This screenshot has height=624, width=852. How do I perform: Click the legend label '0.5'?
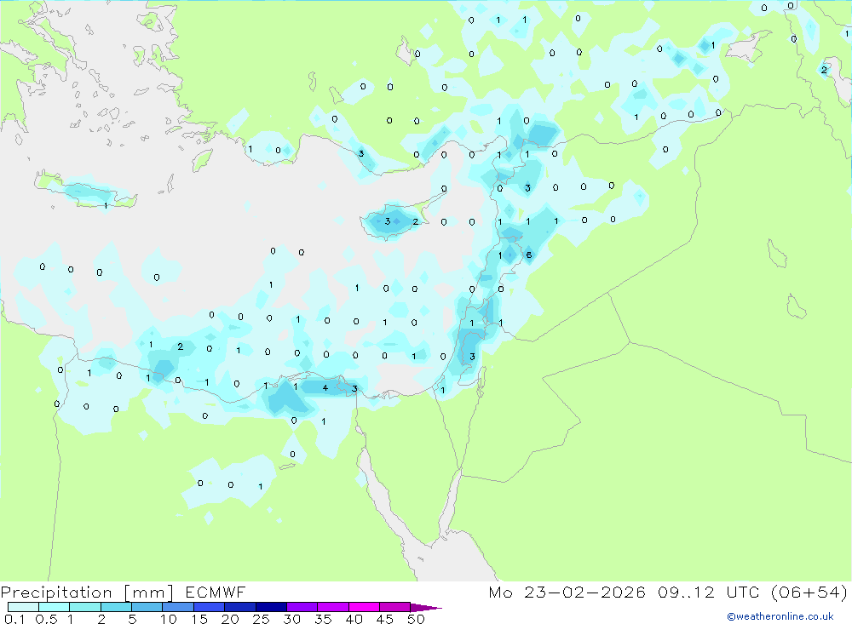point(46,619)
